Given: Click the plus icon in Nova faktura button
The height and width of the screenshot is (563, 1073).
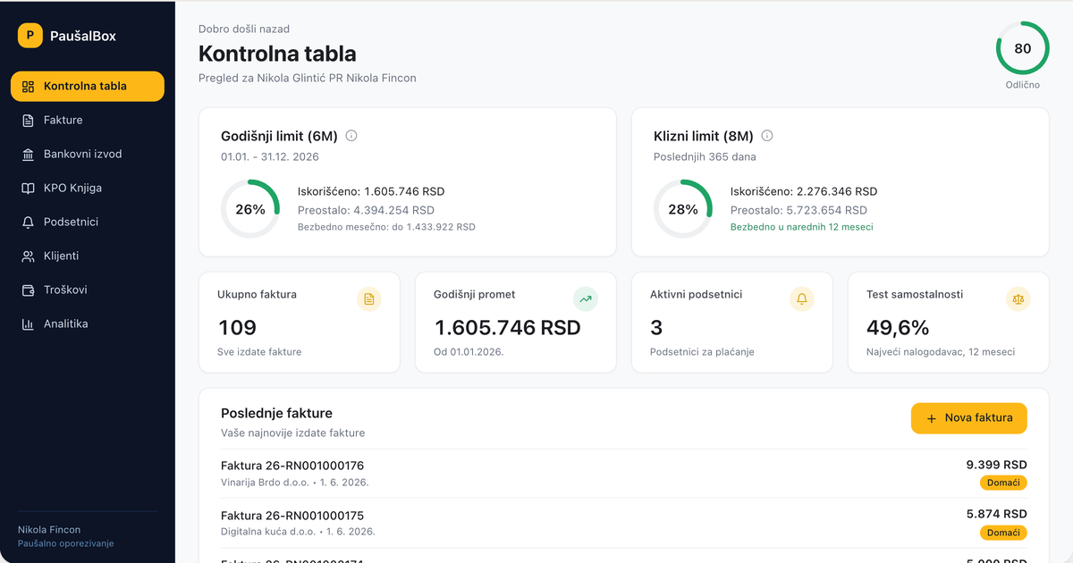Looking at the screenshot, I should click(x=932, y=418).
